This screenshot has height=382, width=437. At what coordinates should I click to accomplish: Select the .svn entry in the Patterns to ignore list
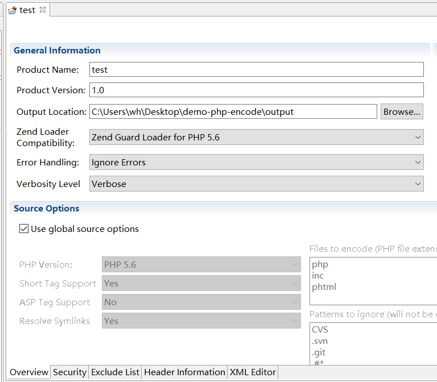tap(320, 341)
